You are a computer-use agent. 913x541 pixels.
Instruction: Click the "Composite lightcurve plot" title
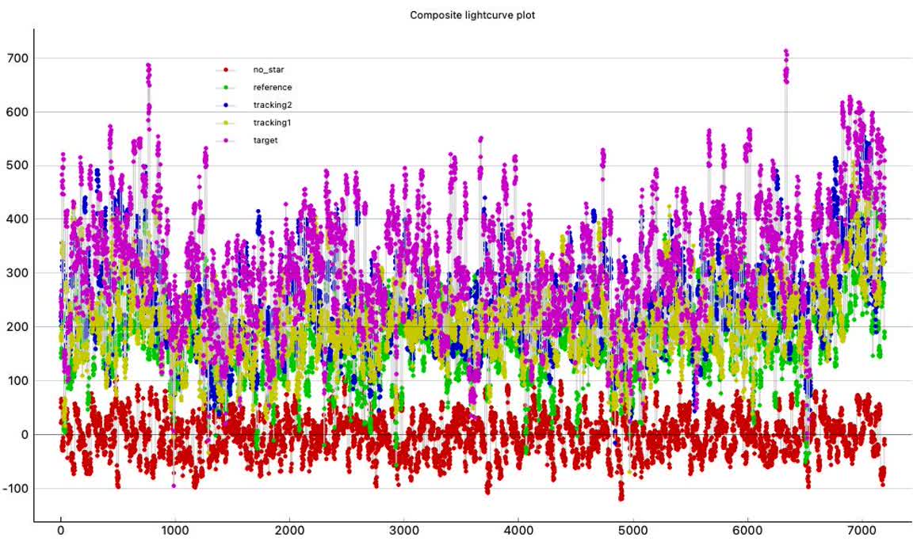click(x=472, y=15)
